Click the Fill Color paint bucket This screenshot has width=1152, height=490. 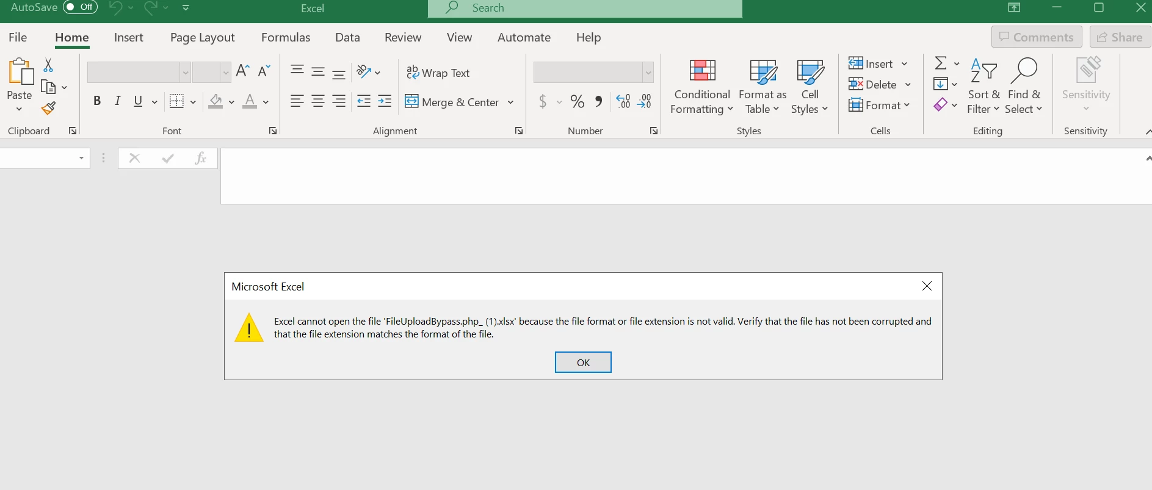216,101
